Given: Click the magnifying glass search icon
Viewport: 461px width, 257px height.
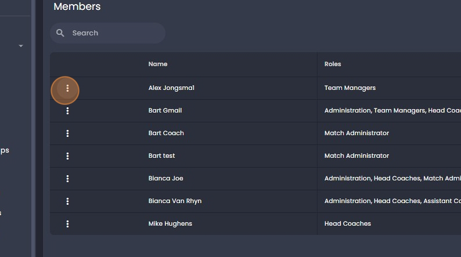Looking at the screenshot, I should [60, 33].
